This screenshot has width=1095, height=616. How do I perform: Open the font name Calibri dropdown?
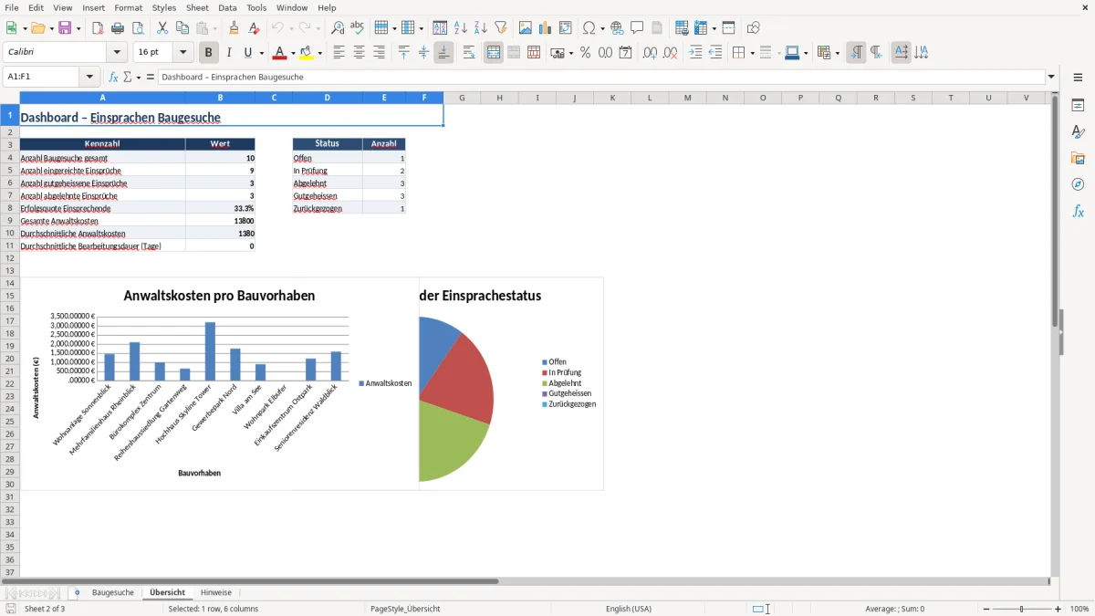(116, 53)
